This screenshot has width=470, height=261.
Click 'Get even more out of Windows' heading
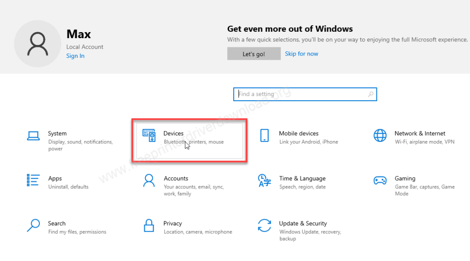pyautogui.click(x=290, y=29)
